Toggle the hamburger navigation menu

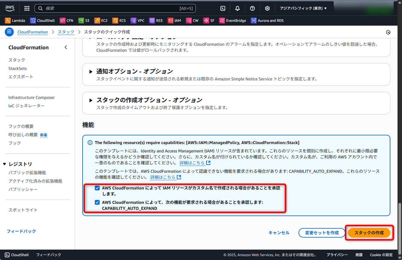click(x=9, y=32)
